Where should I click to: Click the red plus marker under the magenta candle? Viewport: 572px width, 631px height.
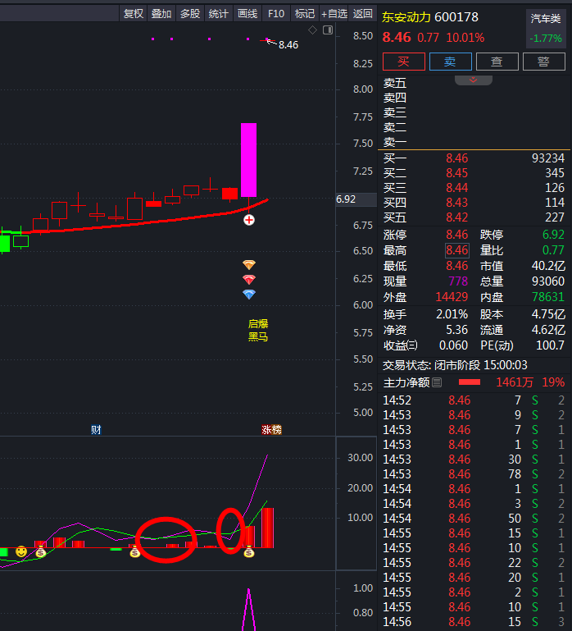pos(249,220)
